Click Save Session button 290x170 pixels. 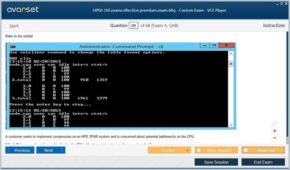[216, 162]
